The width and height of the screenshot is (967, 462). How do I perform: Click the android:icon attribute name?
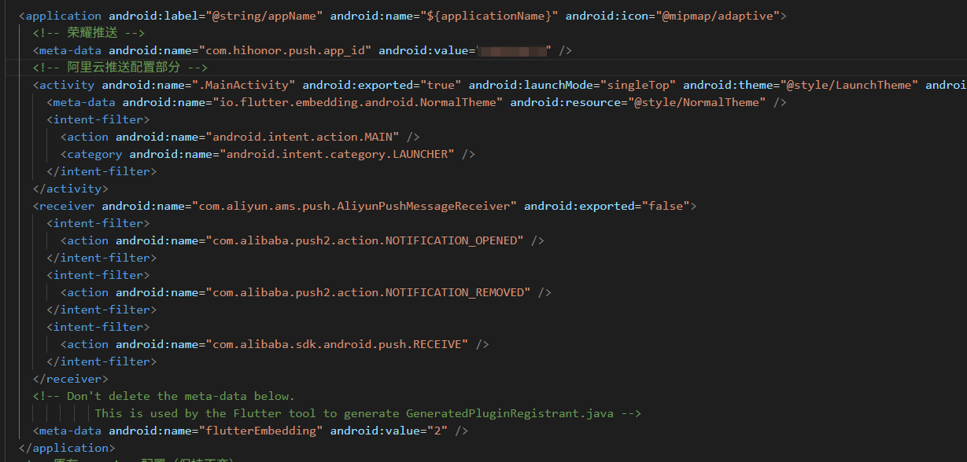[607, 16]
